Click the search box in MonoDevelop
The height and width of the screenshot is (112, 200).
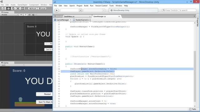179,10
